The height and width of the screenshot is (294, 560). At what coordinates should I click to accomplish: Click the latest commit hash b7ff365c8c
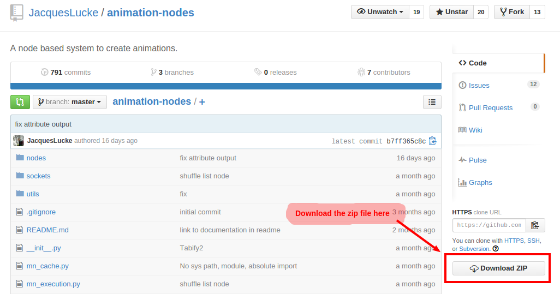point(406,141)
